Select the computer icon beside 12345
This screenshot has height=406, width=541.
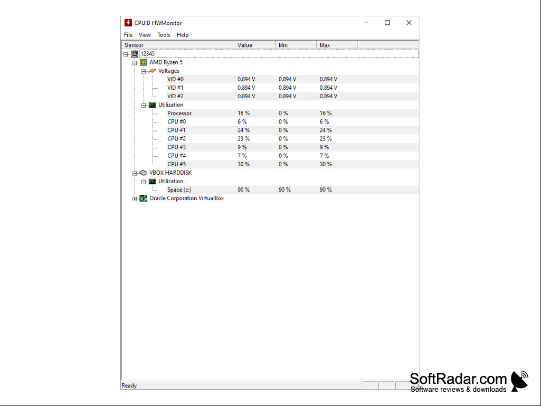pos(135,54)
